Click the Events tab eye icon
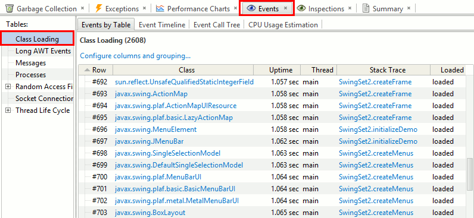 point(251,8)
